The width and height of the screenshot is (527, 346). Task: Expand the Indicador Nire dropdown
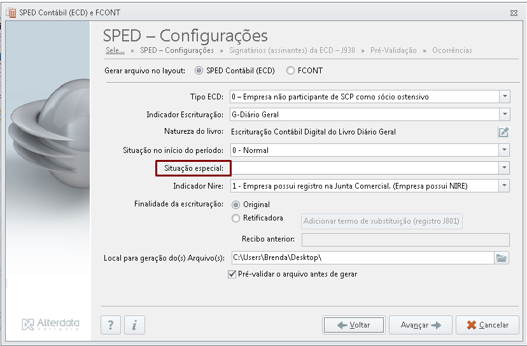pos(504,186)
